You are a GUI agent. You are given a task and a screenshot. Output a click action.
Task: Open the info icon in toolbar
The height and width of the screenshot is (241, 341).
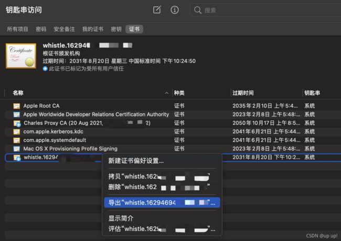coord(174,10)
